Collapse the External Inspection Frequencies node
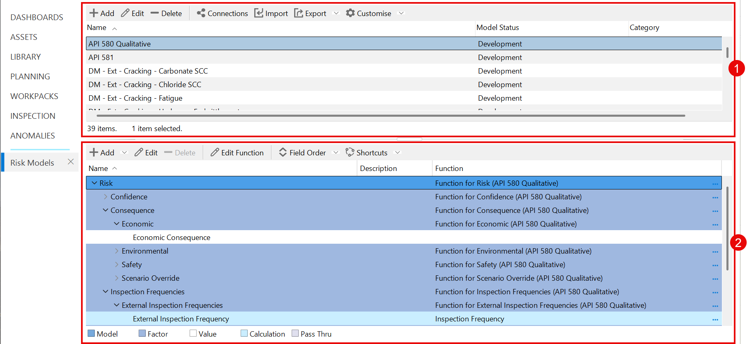Screen dimensions: 747x344 [x=117, y=305]
